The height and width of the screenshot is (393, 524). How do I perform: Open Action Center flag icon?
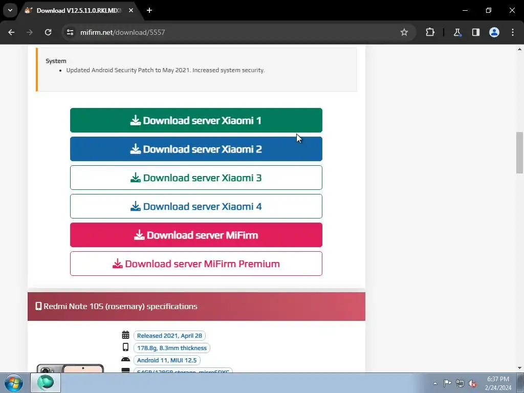pos(447,383)
